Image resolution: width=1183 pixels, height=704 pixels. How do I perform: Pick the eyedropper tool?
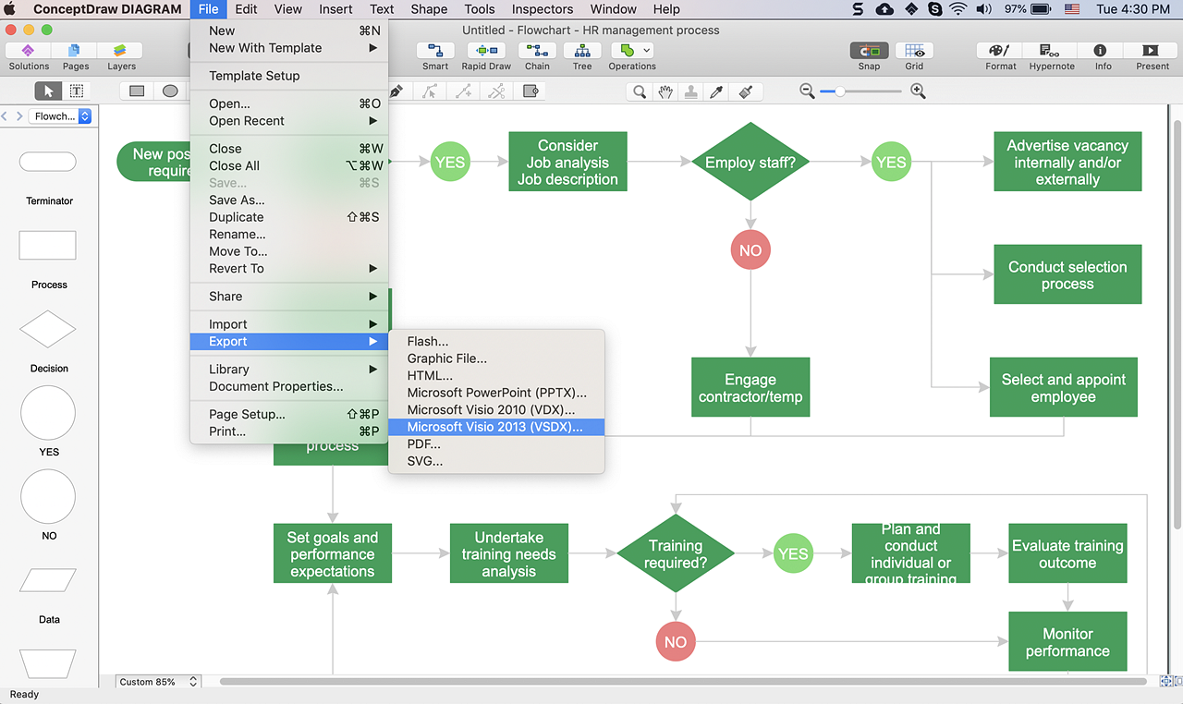[x=716, y=91]
